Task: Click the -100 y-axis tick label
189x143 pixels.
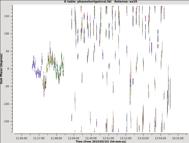Action: point(8,104)
